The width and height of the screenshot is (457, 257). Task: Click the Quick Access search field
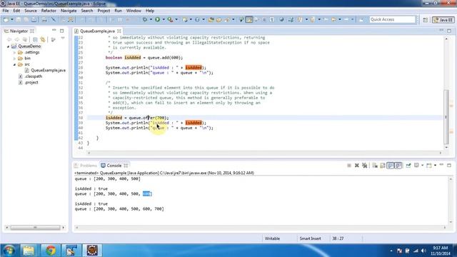(x=392, y=19)
